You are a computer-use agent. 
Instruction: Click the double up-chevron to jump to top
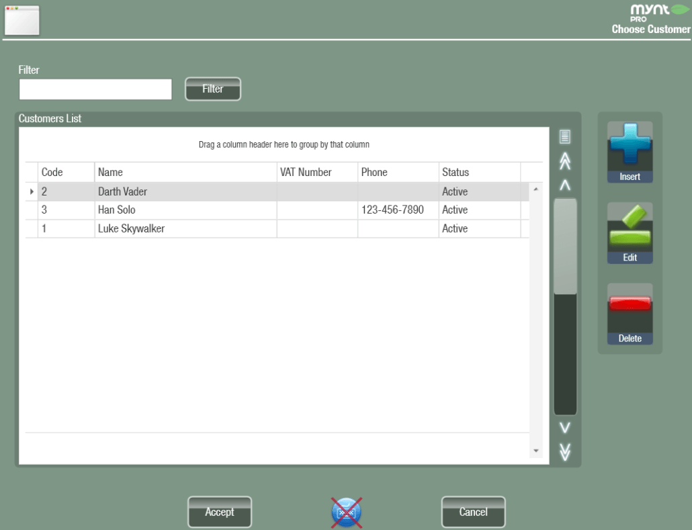pos(564,161)
